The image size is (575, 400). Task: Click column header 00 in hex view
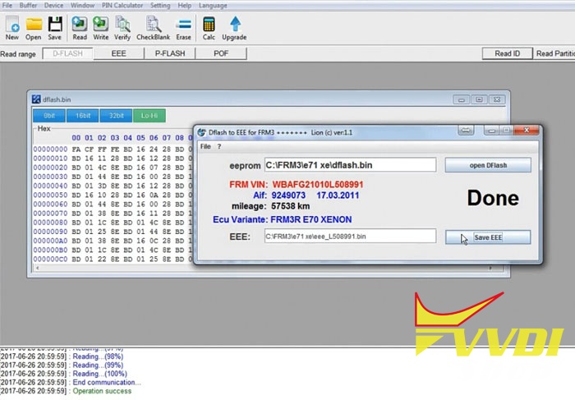pos(76,138)
